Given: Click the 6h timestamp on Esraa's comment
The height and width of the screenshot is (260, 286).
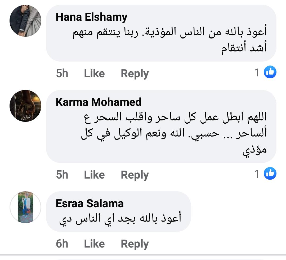Looking at the screenshot, I should (62, 244).
